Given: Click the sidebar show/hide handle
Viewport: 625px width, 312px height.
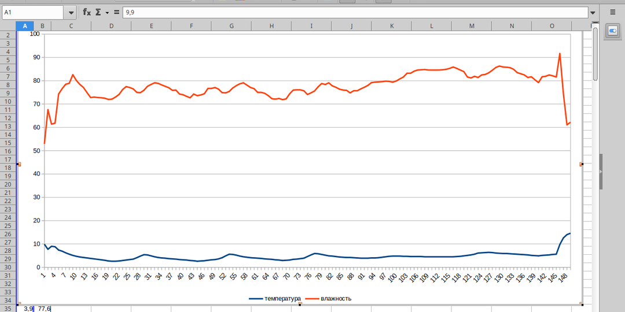Looking at the screenshot, I should pyautogui.click(x=601, y=172).
